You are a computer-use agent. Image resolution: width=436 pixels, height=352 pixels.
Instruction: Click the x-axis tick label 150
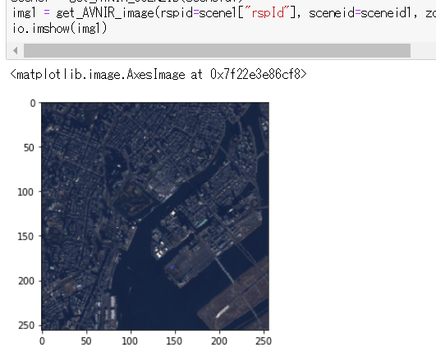[174, 340]
